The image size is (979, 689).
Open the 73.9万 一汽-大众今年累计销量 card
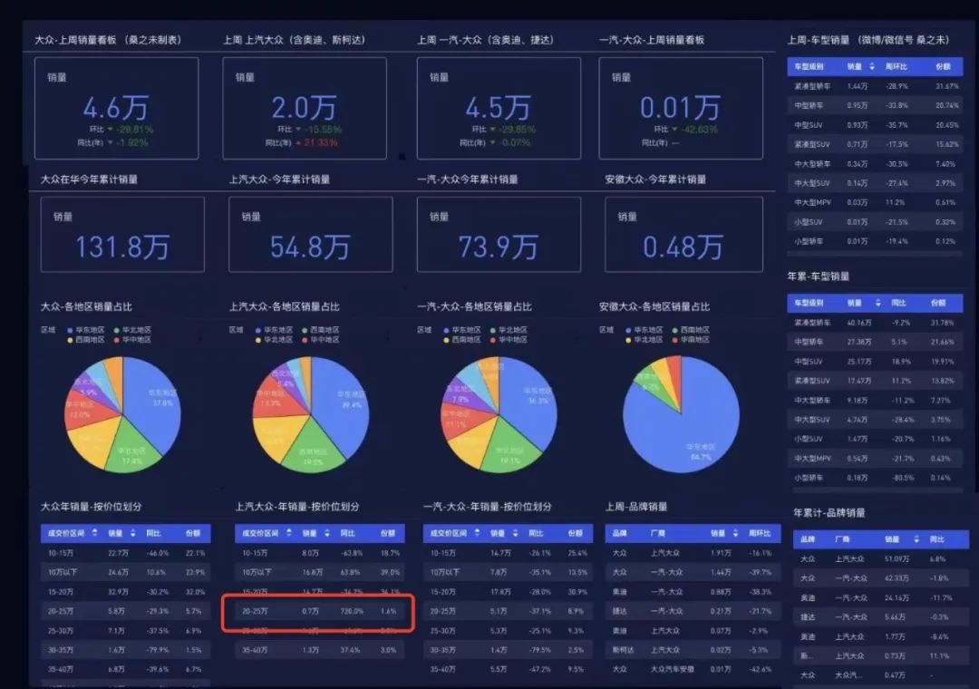click(x=499, y=234)
